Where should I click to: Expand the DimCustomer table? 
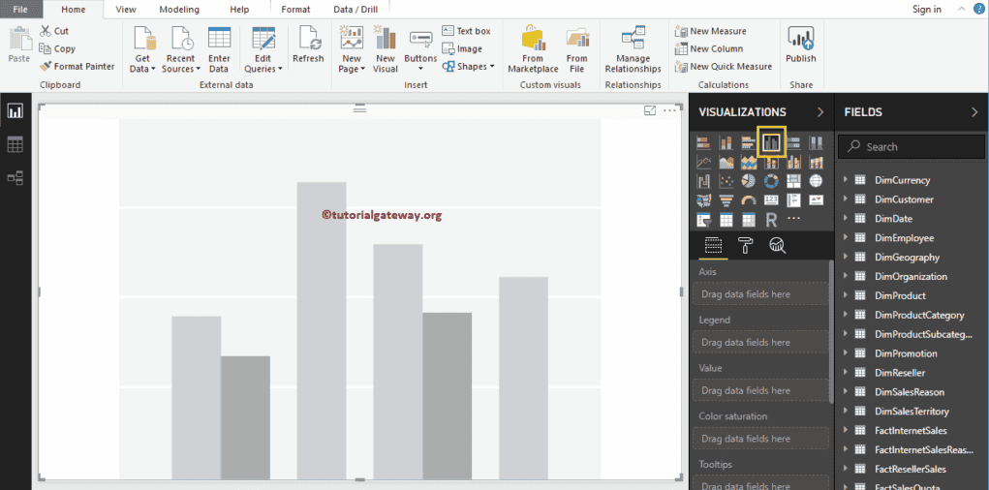846,199
